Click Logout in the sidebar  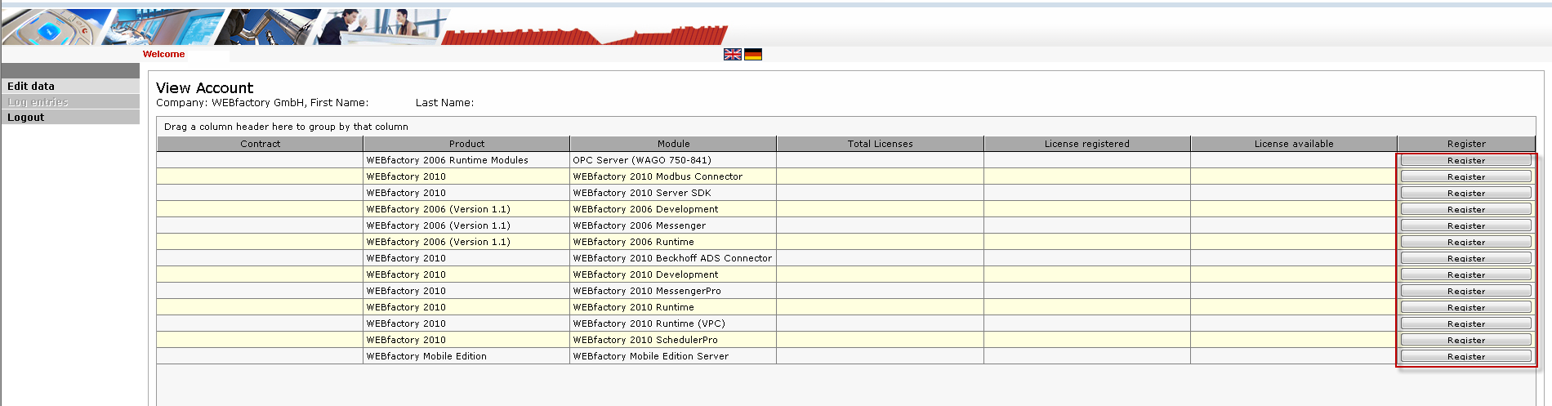26,118
